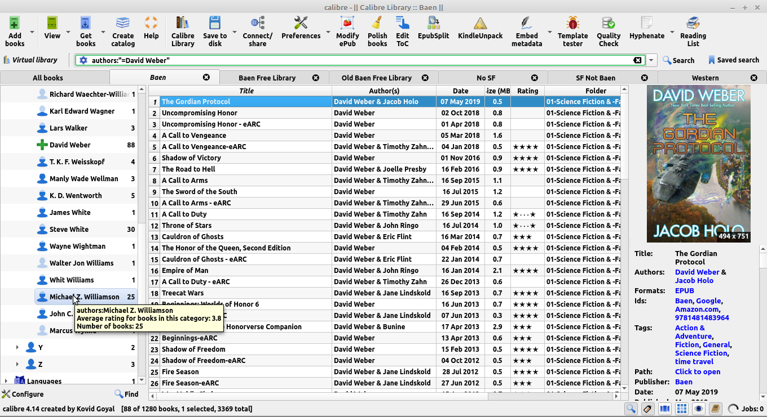Click the EPUB format link

click(x=685, y=290)
